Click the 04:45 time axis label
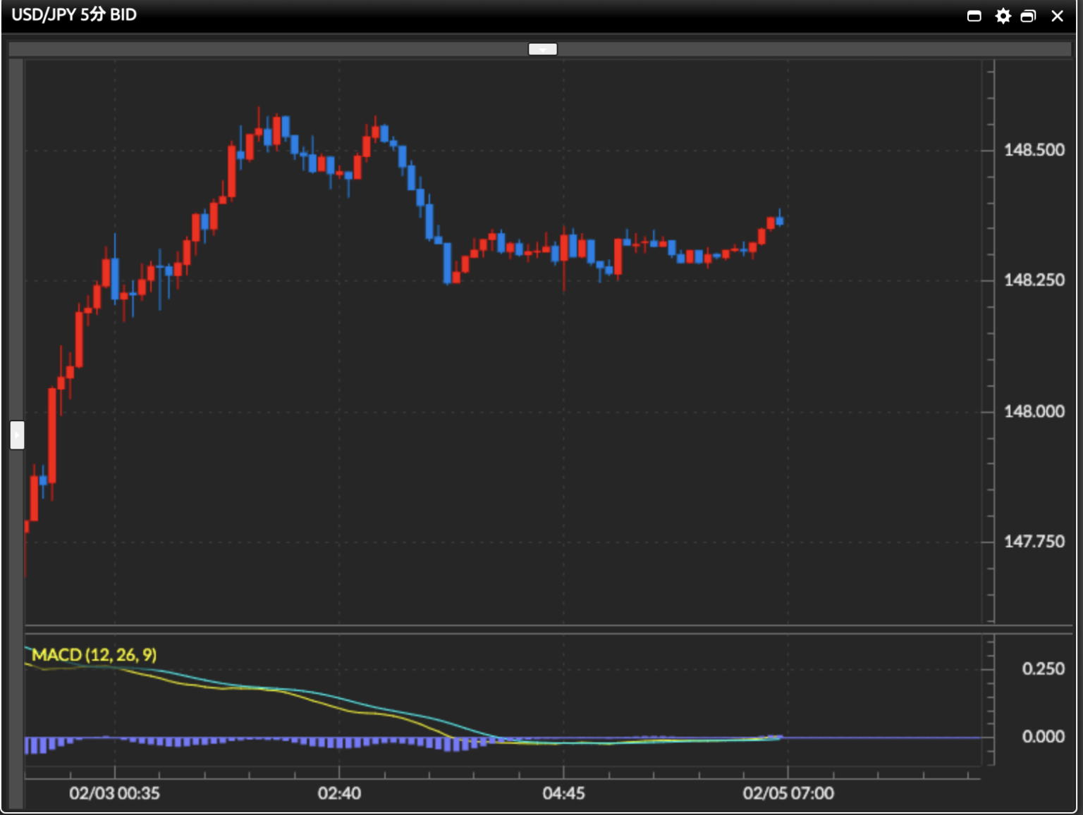 coord(563,793)
